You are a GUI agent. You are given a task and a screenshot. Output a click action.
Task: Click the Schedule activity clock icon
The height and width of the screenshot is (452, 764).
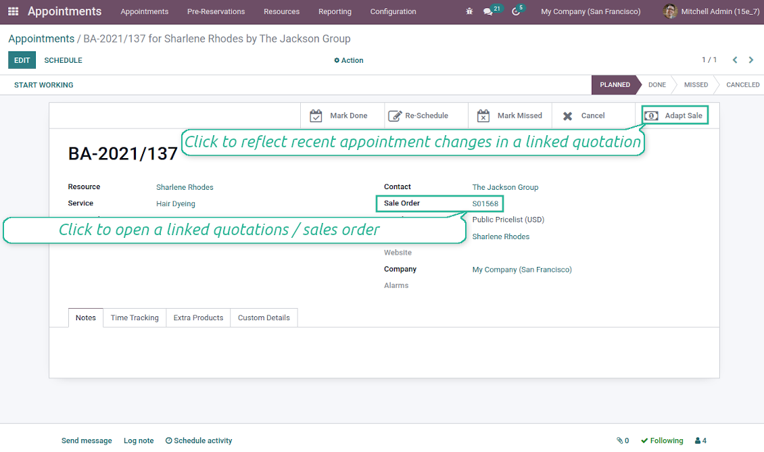(x=168, y=441)
